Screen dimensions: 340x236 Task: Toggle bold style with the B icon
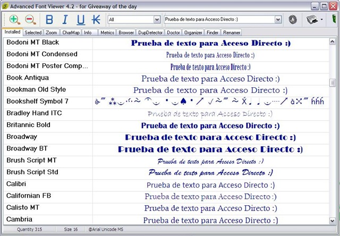pyautogui.click(x=49, y=20)
